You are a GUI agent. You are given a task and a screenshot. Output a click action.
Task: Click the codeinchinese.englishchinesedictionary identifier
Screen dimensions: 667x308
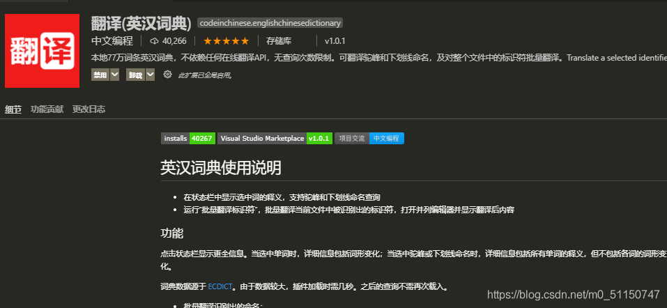(x=270, y=23)
